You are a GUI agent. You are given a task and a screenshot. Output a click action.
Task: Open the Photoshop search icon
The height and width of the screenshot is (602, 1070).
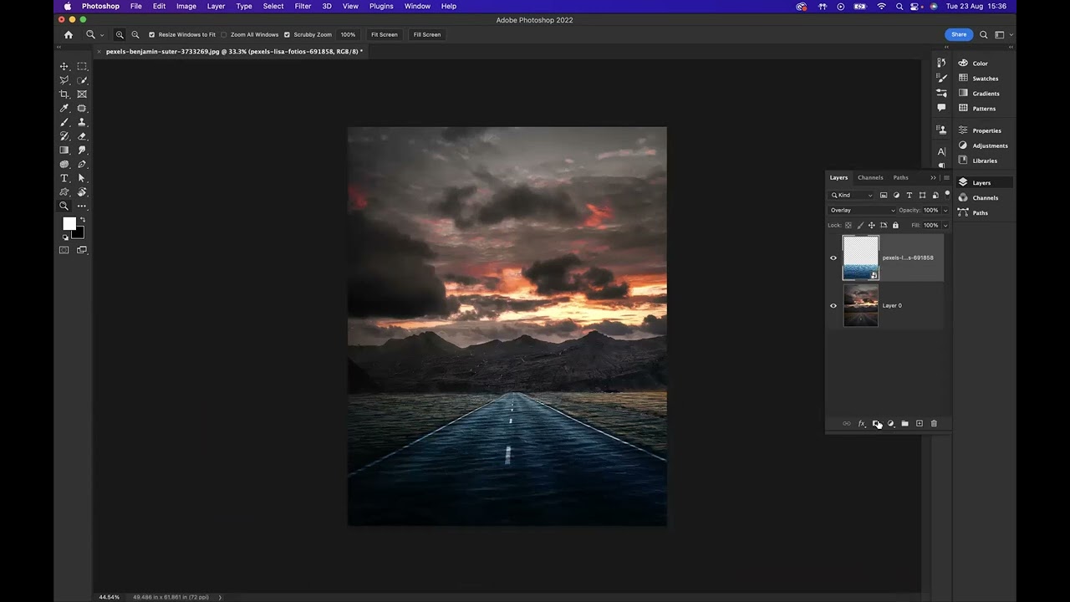984,34
